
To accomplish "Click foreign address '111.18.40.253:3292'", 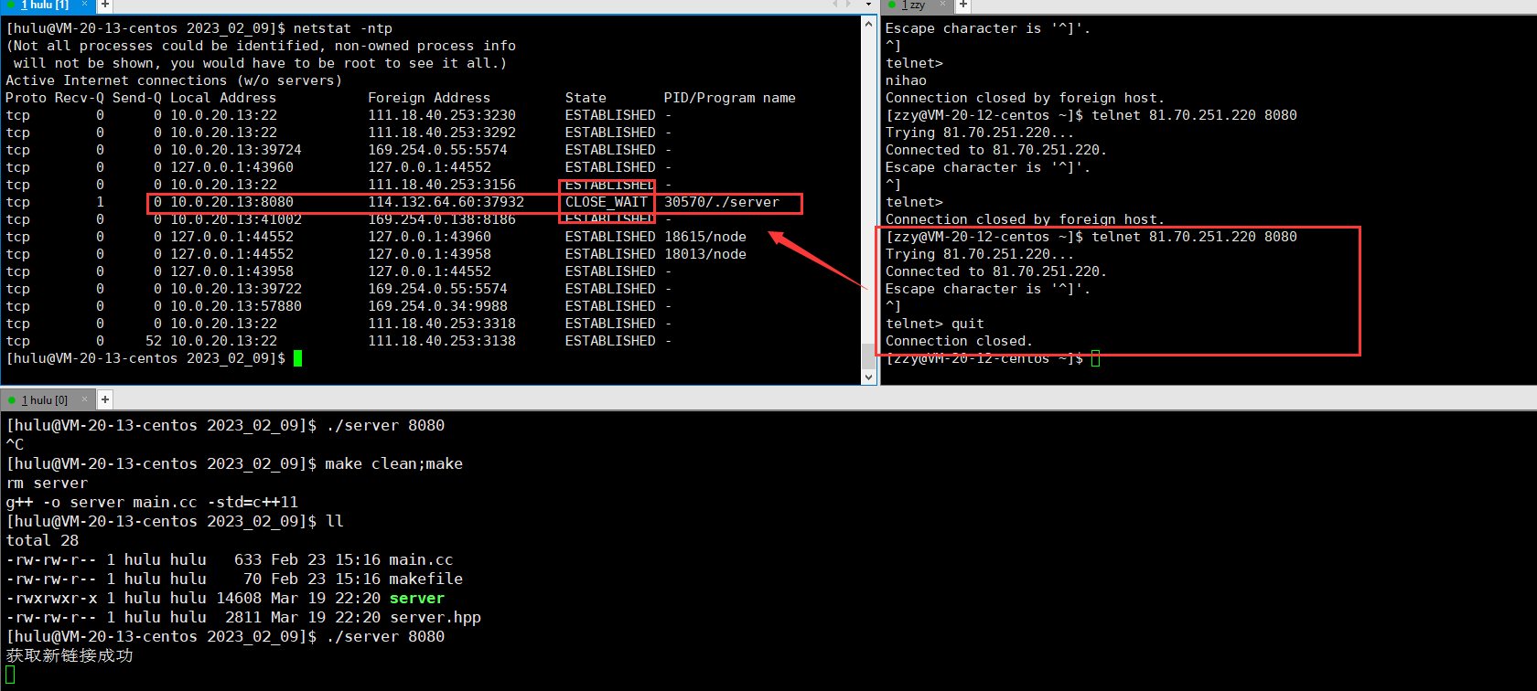I will pos(442,133).
